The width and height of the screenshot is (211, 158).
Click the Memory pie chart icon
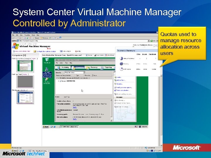[121, 64]
